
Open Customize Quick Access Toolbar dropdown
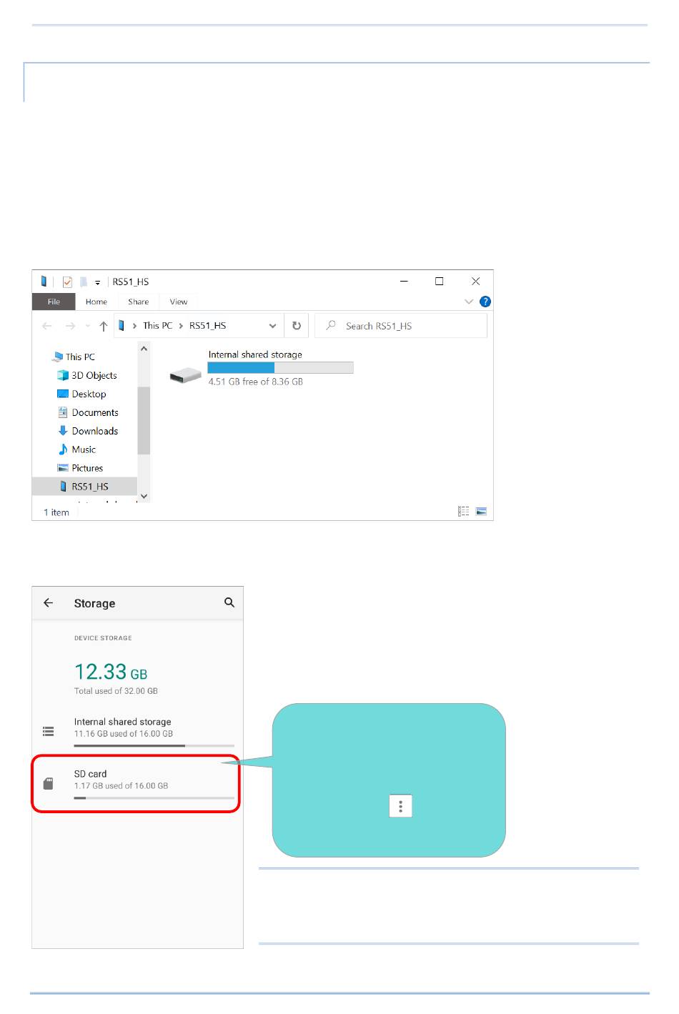pyautogui.click(x=98, y=282)
